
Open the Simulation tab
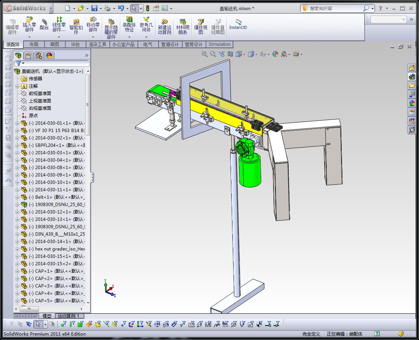(219, 44)
